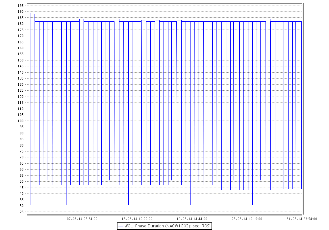Click the y-axis value 25
Viewport: 329px width, 230px height.
[x=22, y=212]
